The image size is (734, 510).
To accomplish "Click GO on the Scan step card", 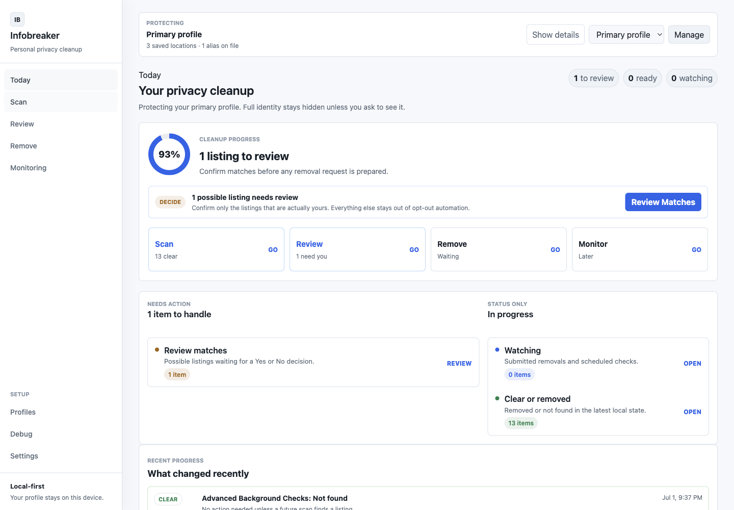I will 273,250.
